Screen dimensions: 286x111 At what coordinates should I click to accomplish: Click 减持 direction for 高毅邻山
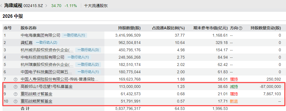[234, 87]
